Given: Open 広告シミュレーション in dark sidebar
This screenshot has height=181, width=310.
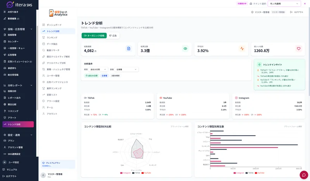Looking at the screenshot, I should 18,61.
